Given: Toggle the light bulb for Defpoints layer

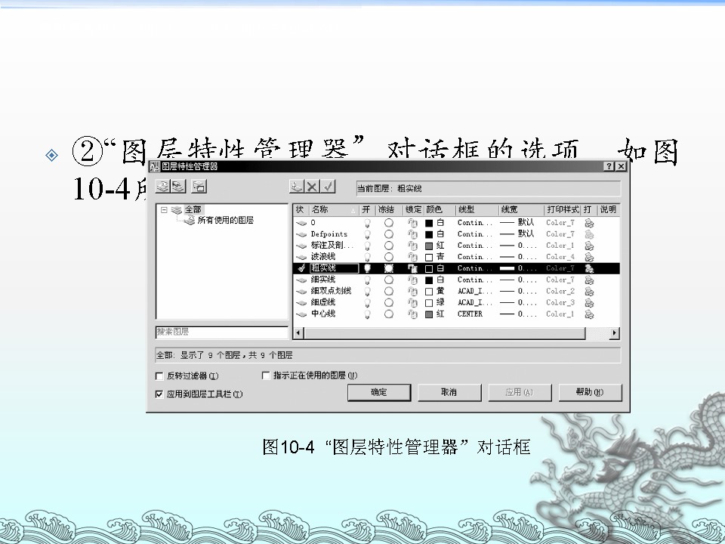Looking at the screenshot, I should tap(367, 234).
